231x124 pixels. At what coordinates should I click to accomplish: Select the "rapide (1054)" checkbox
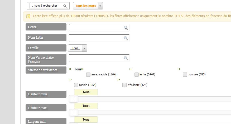point(76,85)
